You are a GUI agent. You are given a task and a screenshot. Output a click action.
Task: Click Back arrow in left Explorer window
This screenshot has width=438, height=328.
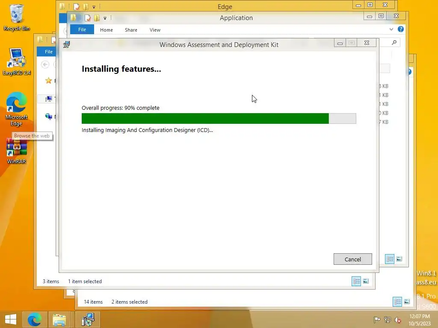click(x=45, y=65)
